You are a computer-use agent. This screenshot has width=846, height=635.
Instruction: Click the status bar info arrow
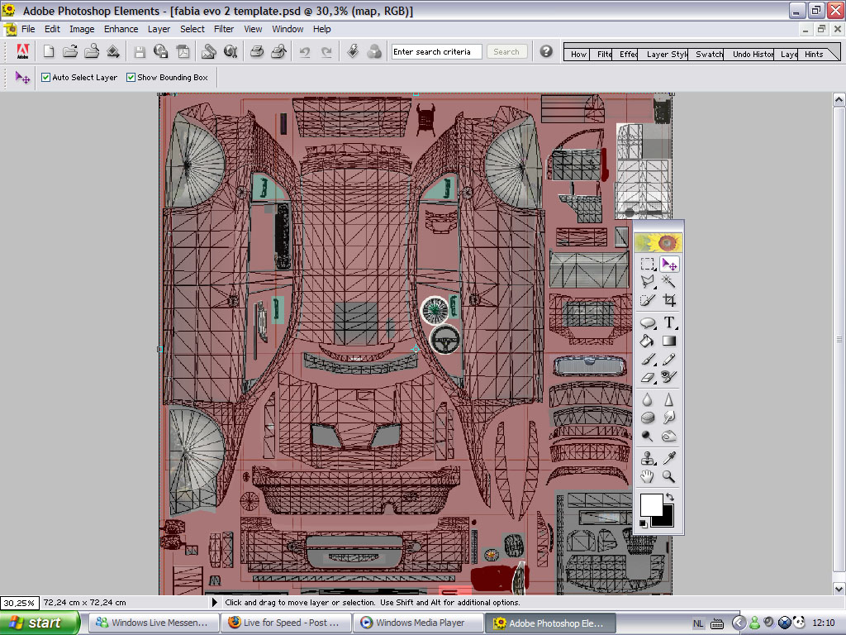click(216, 603)
